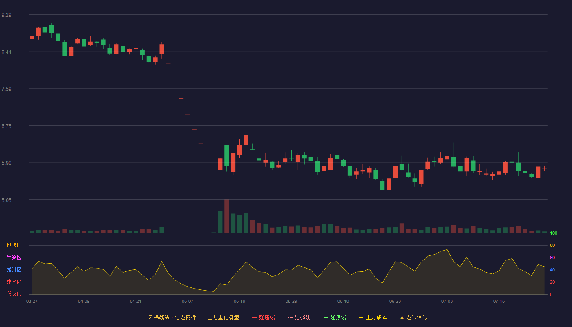Select the 拉升区 zone label
Viewport: 572px width, 327px height.
click(x=14, y=270)
